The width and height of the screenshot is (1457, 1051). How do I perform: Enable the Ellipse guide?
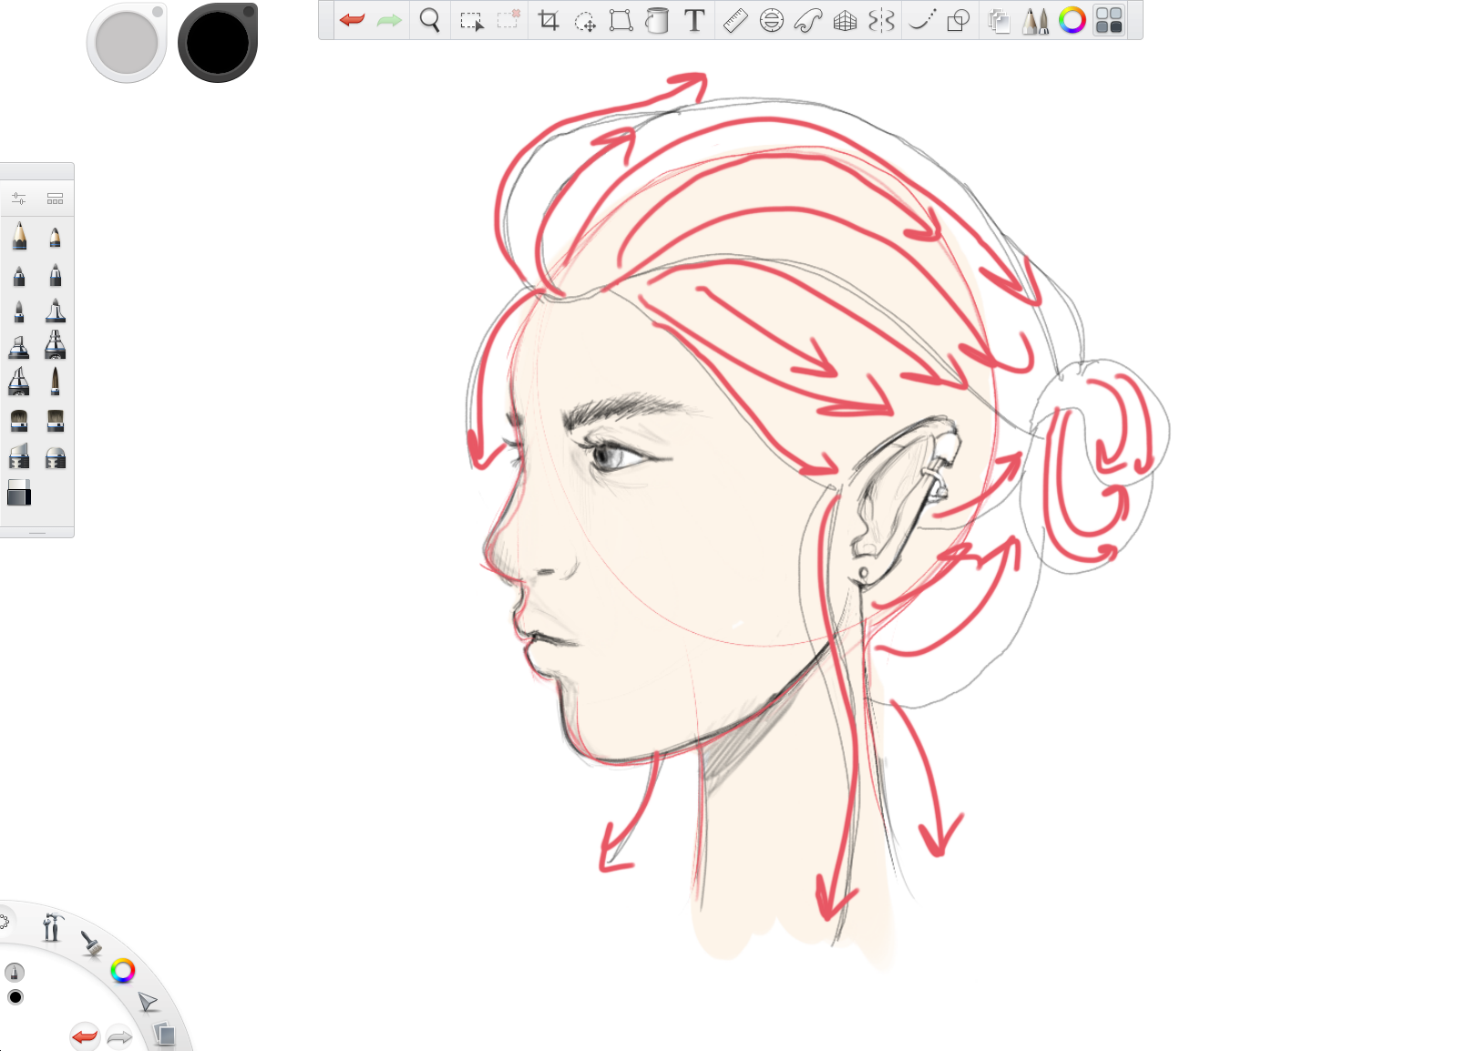click(772, 20)
